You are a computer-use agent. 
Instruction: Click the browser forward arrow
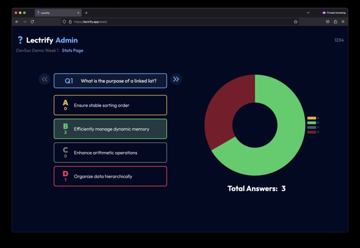25,21
